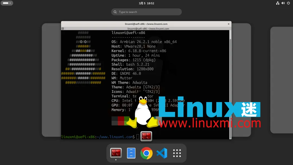Click the 'Uptime: 1 hour, 24 mins' line

click(x=136, y=56)
